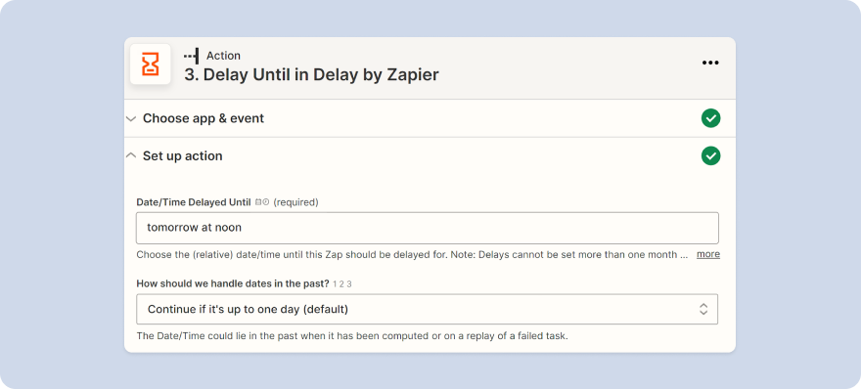Click the Date/Time Delayed Until label
The width and height of the screenshot is (861, 389).
click(x=194, y=202)
